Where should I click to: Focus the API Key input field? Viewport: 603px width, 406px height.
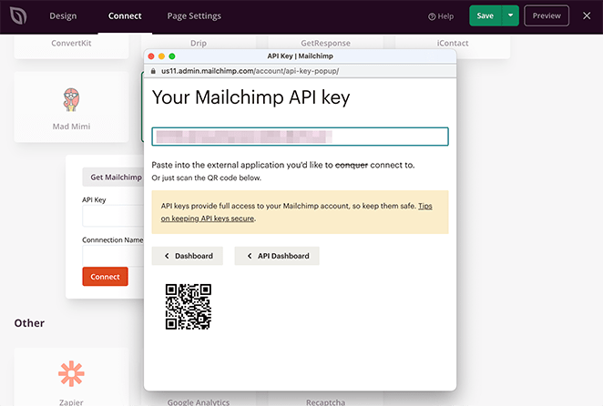[x=113, y=216]
